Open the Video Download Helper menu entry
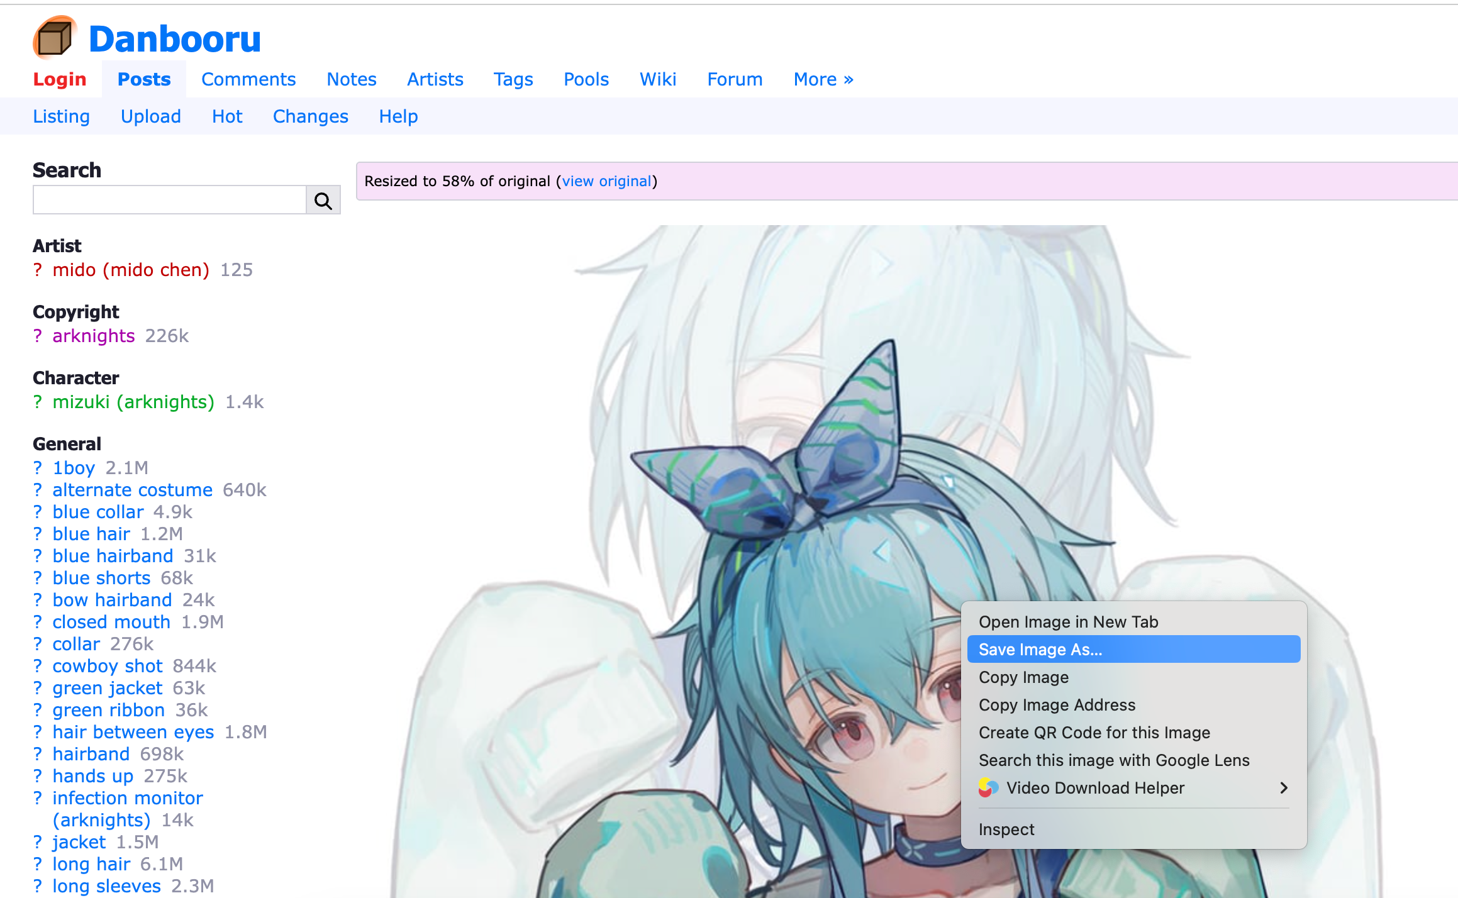1458x898 pixels. pos(1133,788)
